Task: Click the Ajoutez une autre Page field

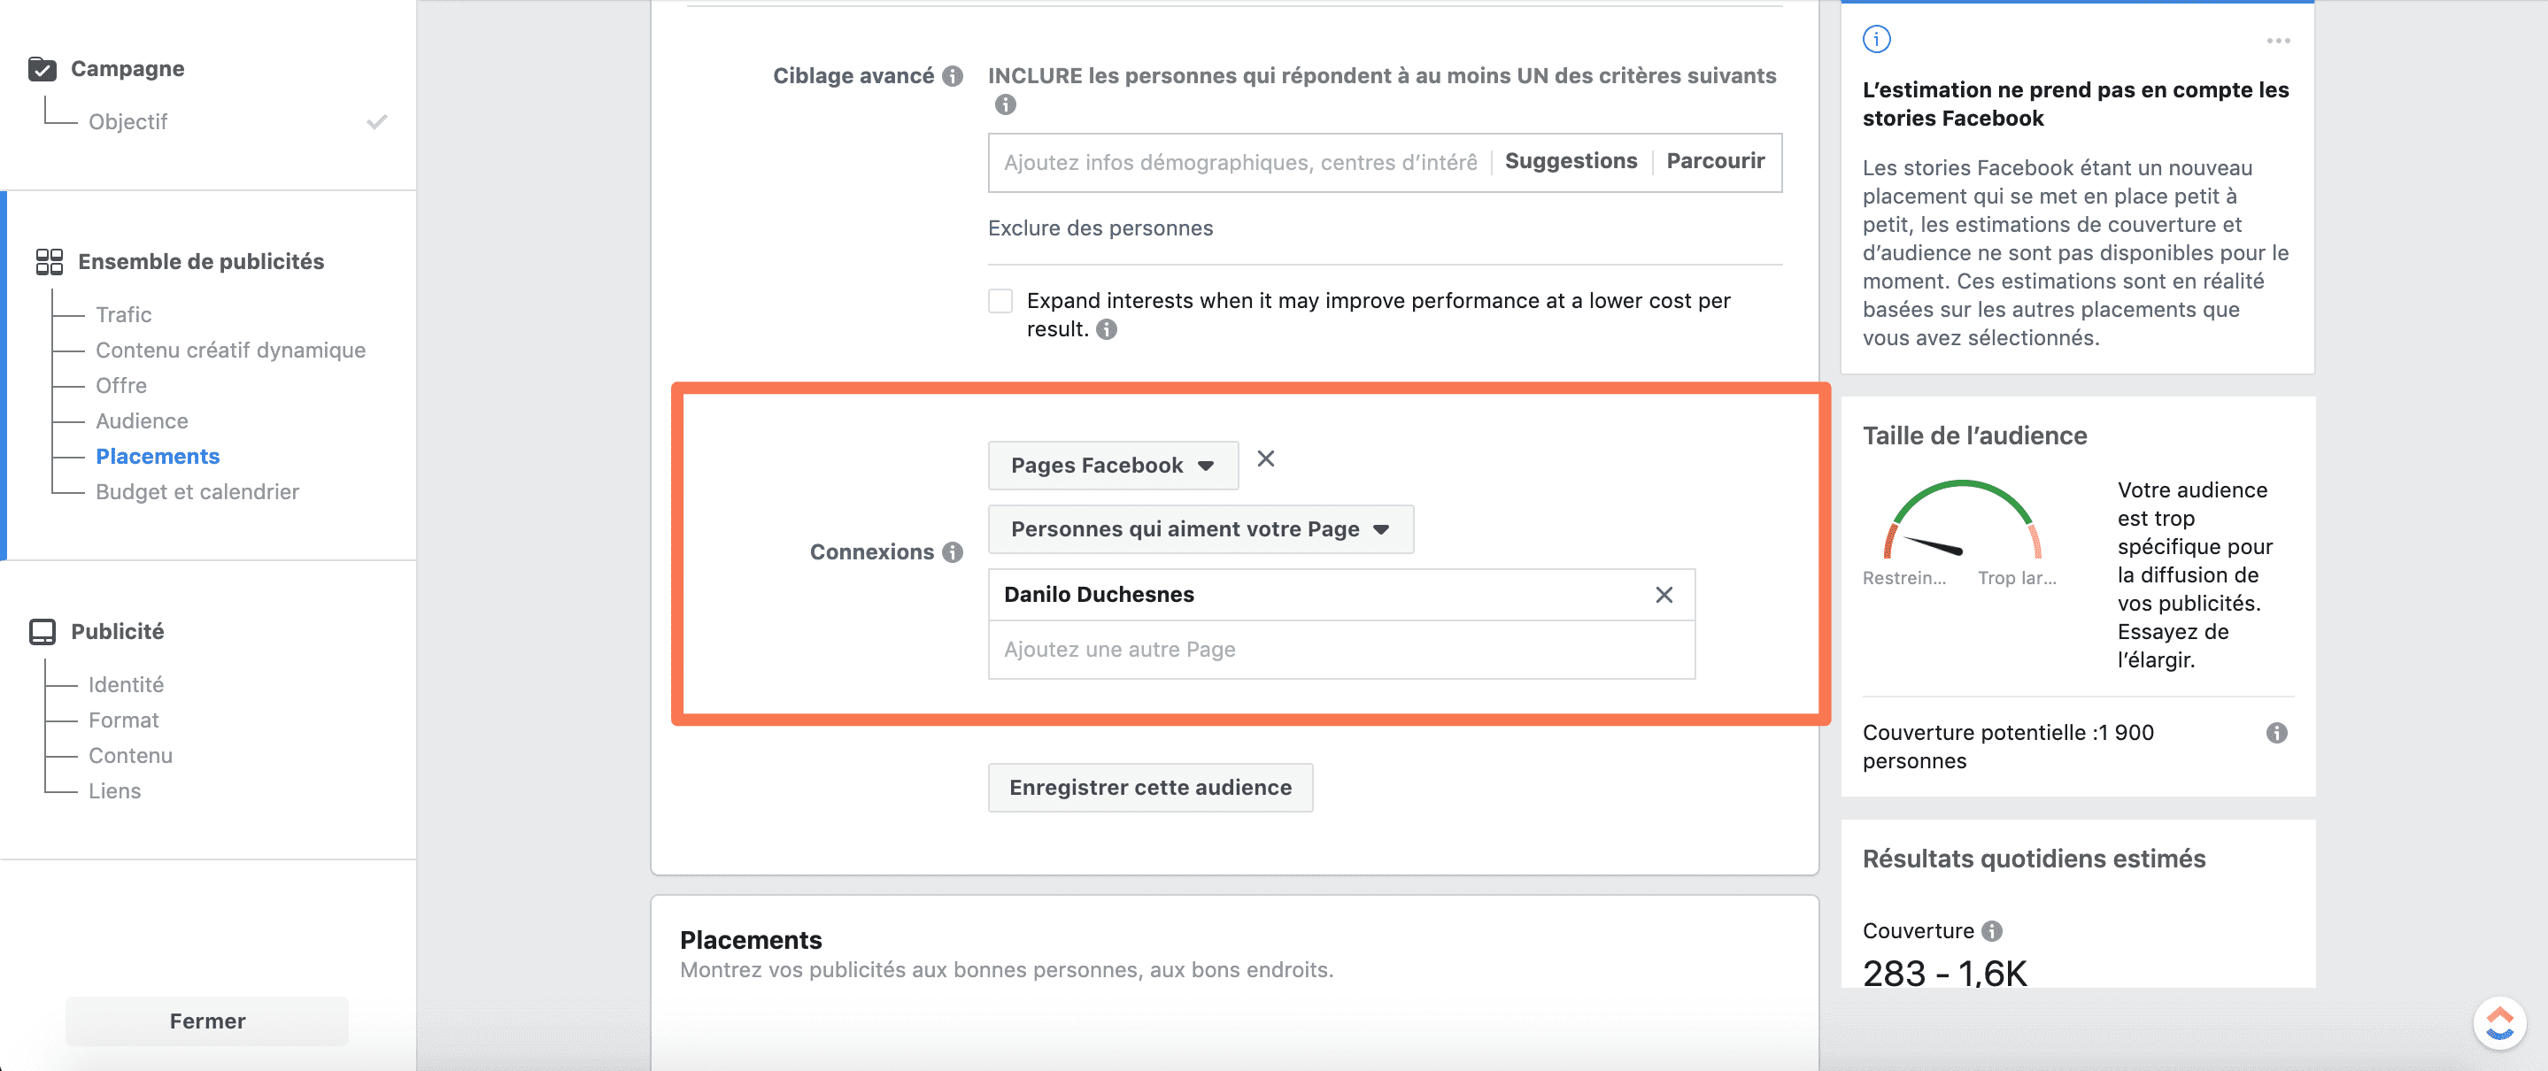Action: point(1341,650)
